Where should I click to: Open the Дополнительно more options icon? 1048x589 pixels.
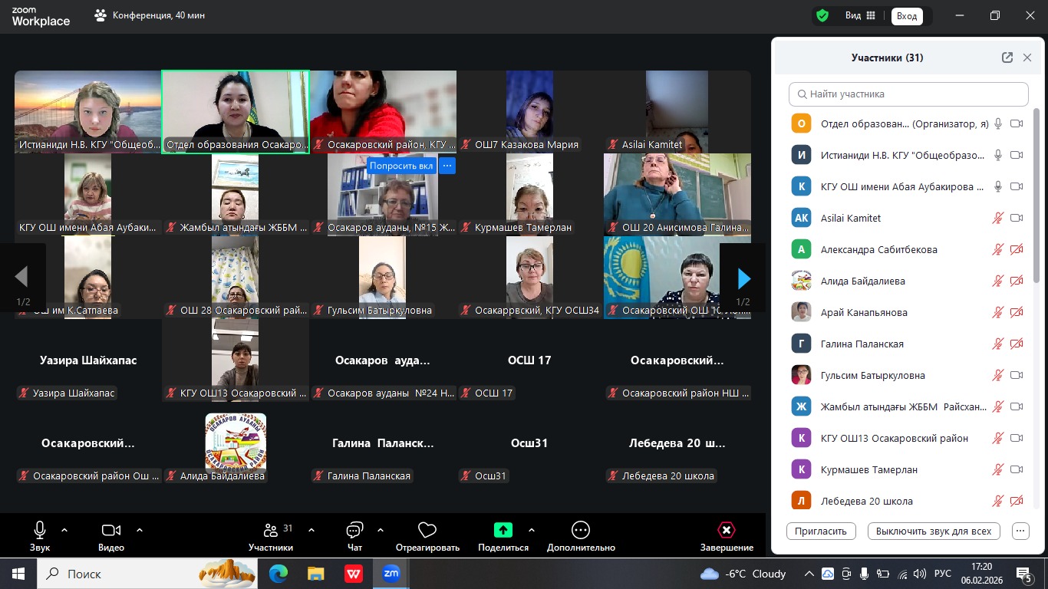[581, 530]
